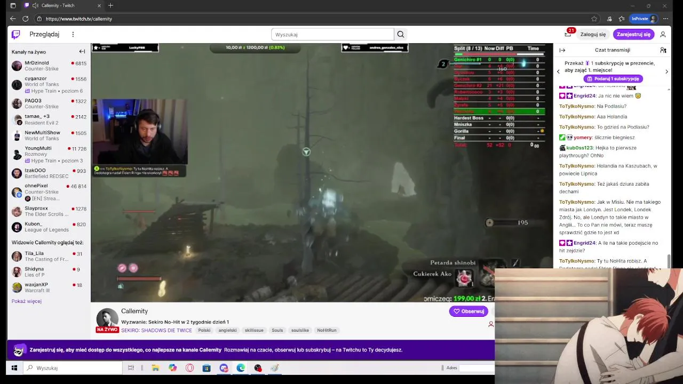
Task: Click the Podaruj 1 subskrypcję button
Action: pyautogui.click(x=613, y=78)
